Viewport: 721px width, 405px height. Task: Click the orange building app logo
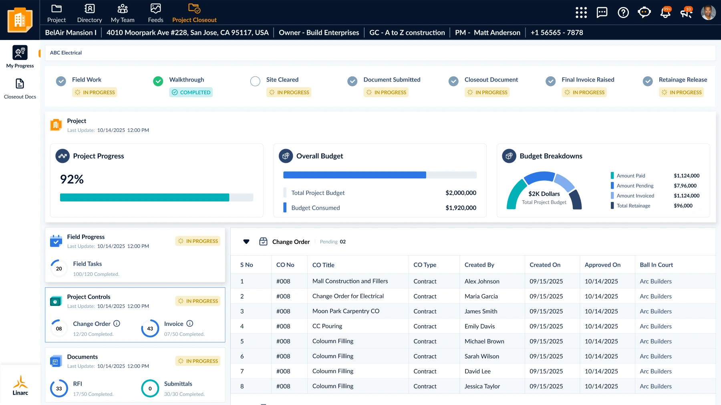pyautogui.click(x=20, y=20)
